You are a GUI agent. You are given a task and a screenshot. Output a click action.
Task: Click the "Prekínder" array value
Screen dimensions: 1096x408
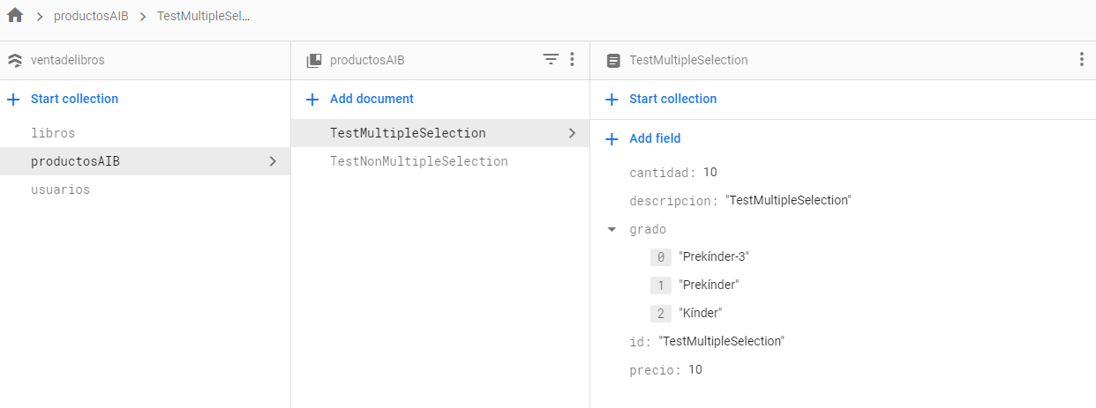click(709, 285)
